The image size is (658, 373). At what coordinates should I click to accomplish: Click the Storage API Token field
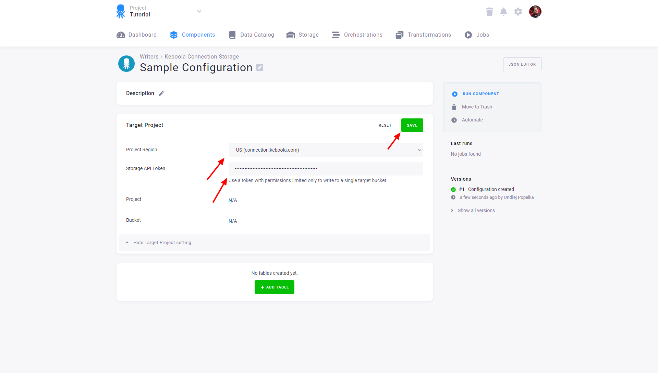coord(326,169)
